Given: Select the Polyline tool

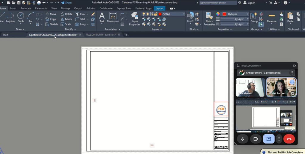Looking at the screenshot, I should 10,17.
